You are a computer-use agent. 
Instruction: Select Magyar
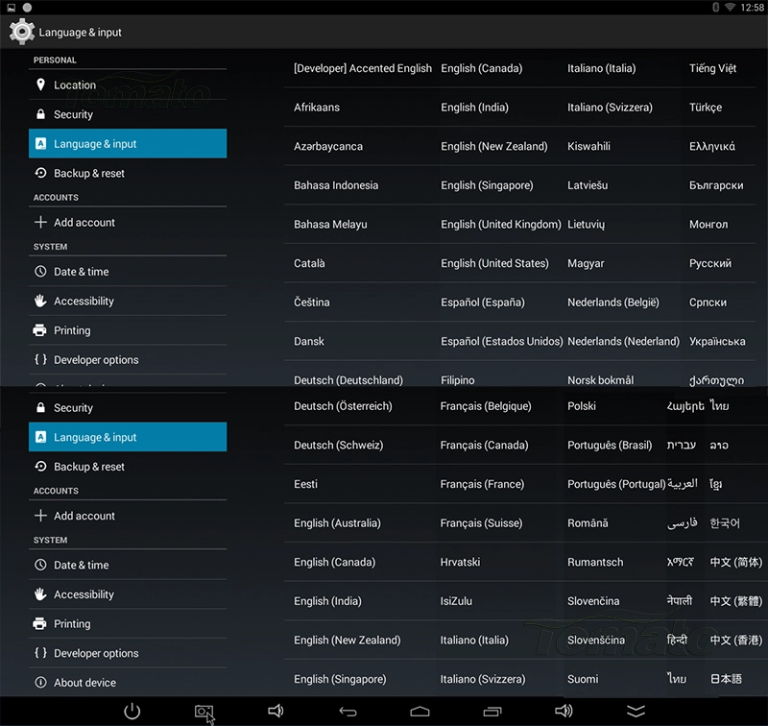tap(586, 263)
